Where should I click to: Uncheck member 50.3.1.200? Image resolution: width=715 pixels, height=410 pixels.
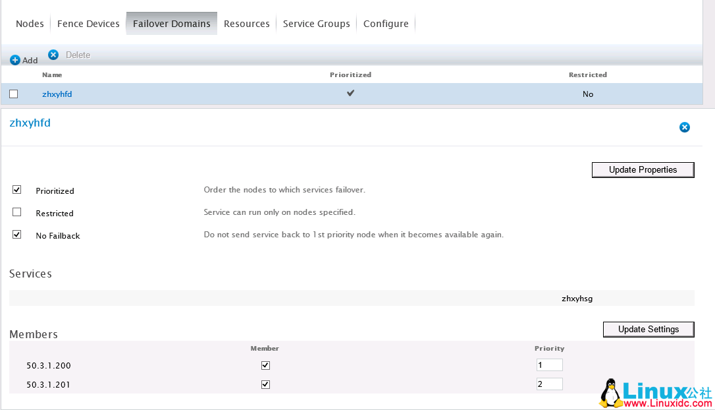tap(265, 365)
